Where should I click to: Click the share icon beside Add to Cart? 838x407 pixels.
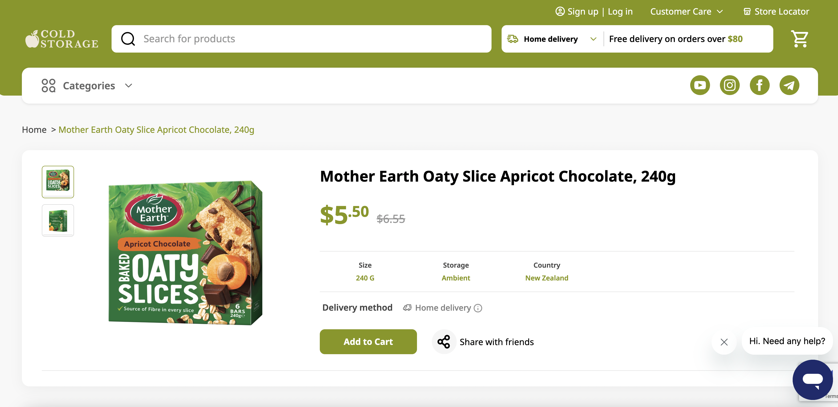444,342
